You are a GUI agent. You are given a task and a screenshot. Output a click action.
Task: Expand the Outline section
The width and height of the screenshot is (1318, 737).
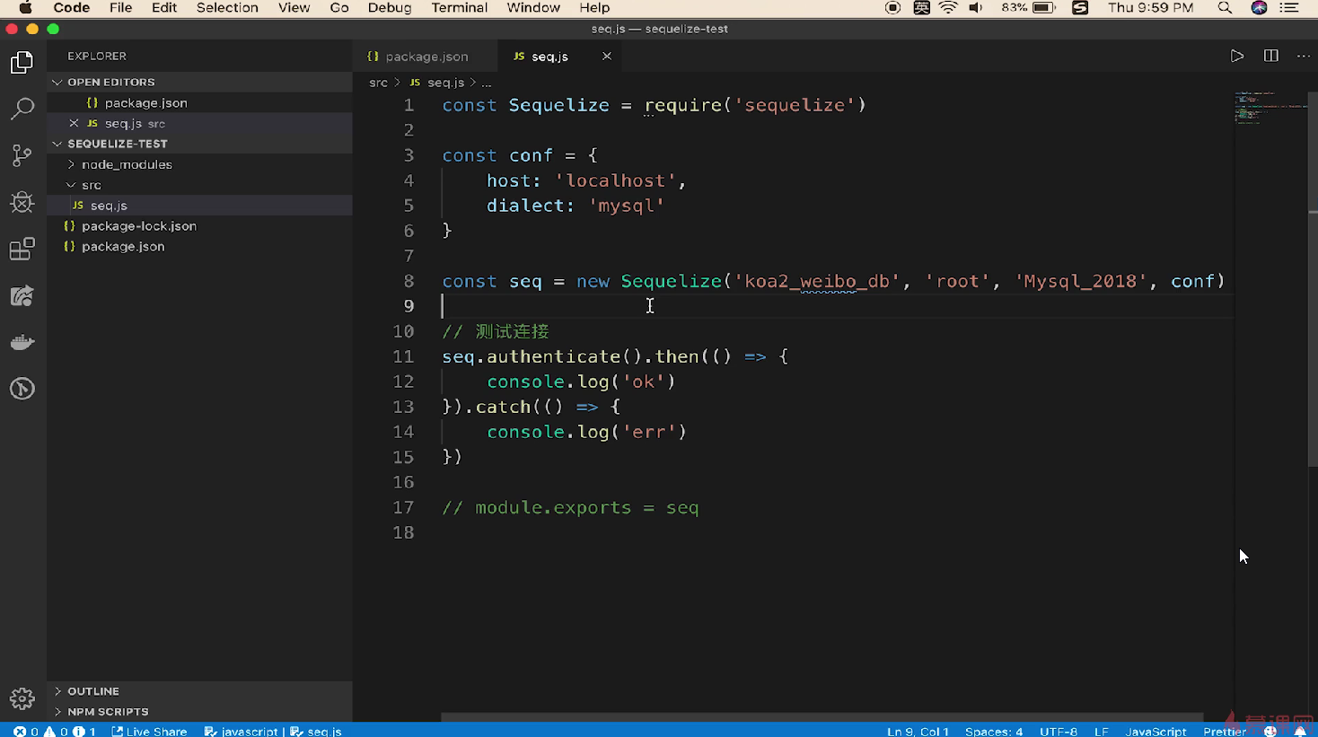coord(92,691)
